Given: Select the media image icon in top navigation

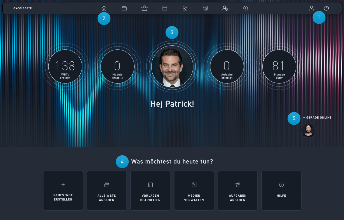Looking at the screenshot, I should point(185,8).
